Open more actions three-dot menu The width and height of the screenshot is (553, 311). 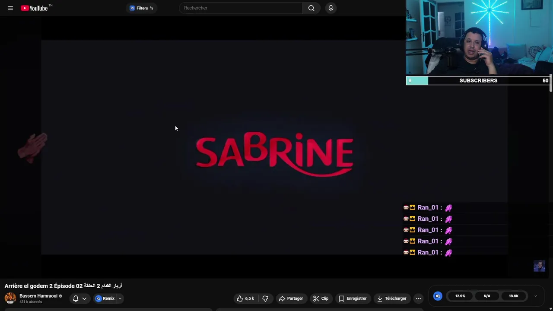pyautogui.click(x=418, y=298)
